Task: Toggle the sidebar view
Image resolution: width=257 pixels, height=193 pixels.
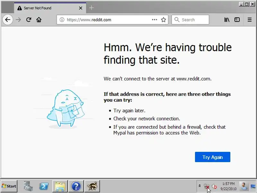Action: [237, 20]
